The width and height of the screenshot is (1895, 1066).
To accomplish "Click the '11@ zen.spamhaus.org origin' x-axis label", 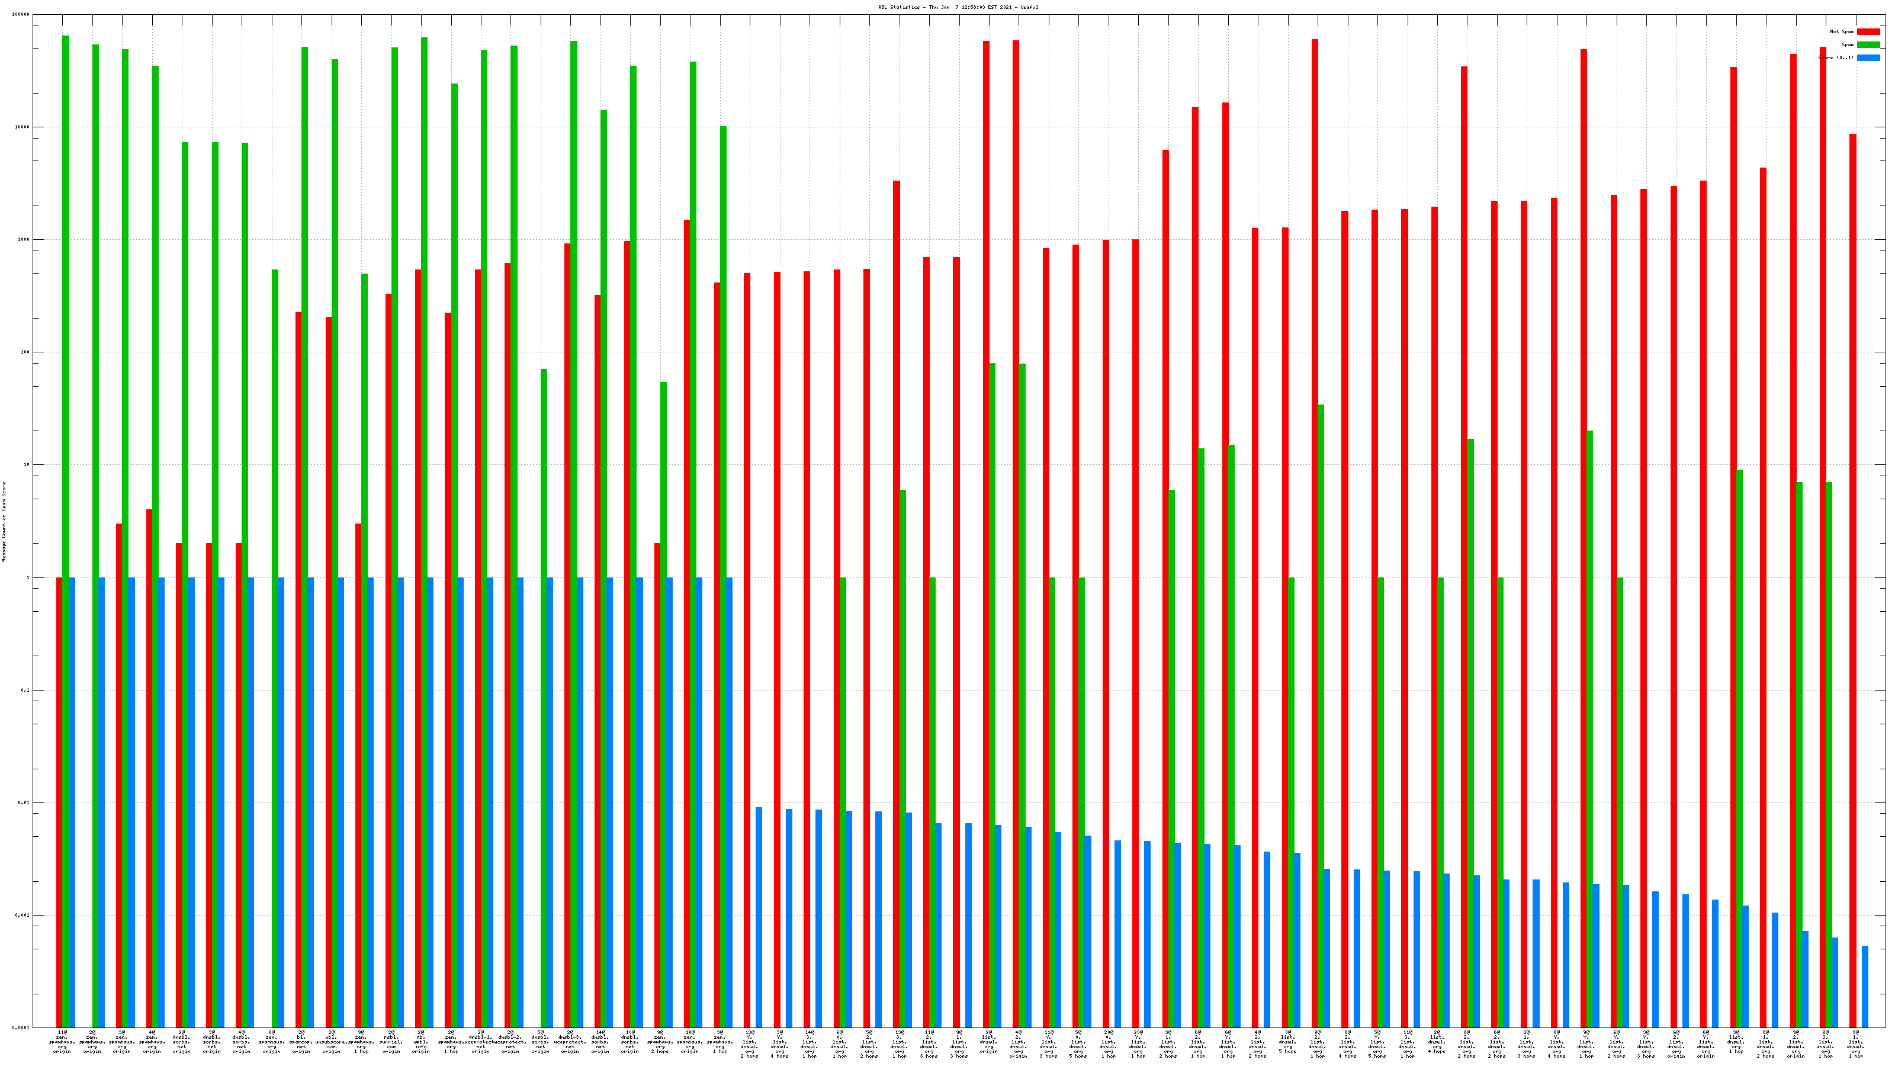I will (x=62, y=1042).
